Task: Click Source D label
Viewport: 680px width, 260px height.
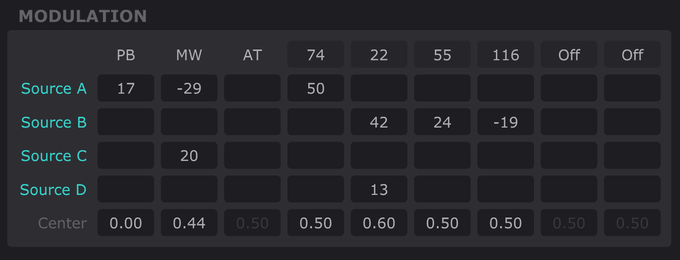Action: click(x=54, y=190)
